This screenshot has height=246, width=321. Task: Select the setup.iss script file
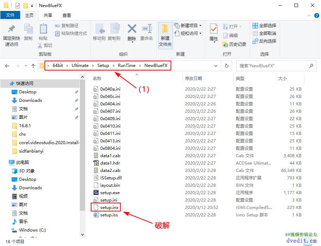tap(109, 215)
